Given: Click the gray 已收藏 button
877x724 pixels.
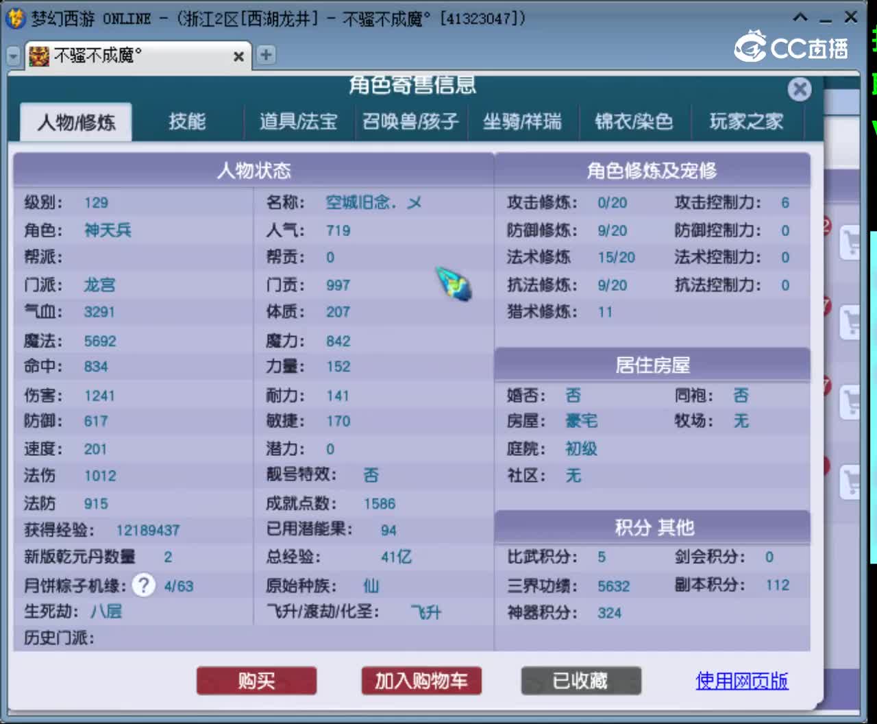Looking at the screenshot, I should pos(581,681).
